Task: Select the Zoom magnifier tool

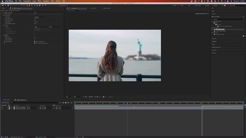Action: click(x=11, y=5)
